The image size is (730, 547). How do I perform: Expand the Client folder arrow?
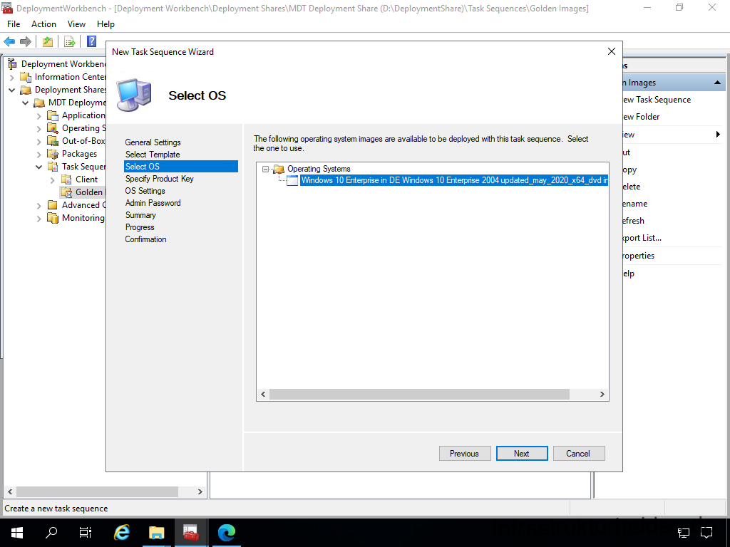[53, 179]
